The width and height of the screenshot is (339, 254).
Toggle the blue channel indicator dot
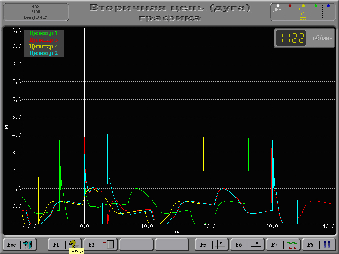[x=328, y=6]
